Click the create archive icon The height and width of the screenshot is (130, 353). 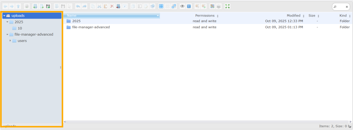pyautogui.click(x=204, y=7)
